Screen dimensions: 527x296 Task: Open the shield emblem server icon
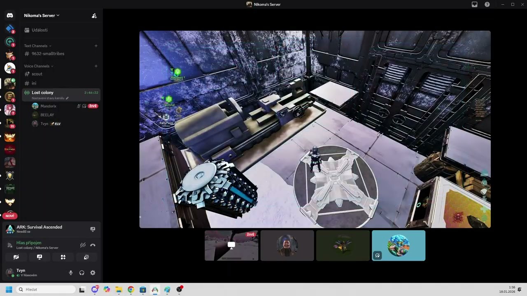[10, 176]
